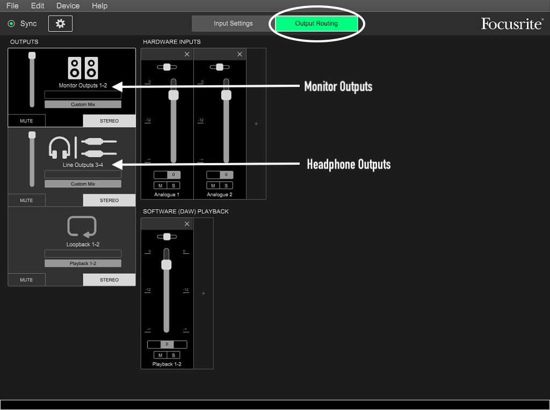Open the Device menu
The width and height of the screenshot is (550, 410).
pos(68,6)
